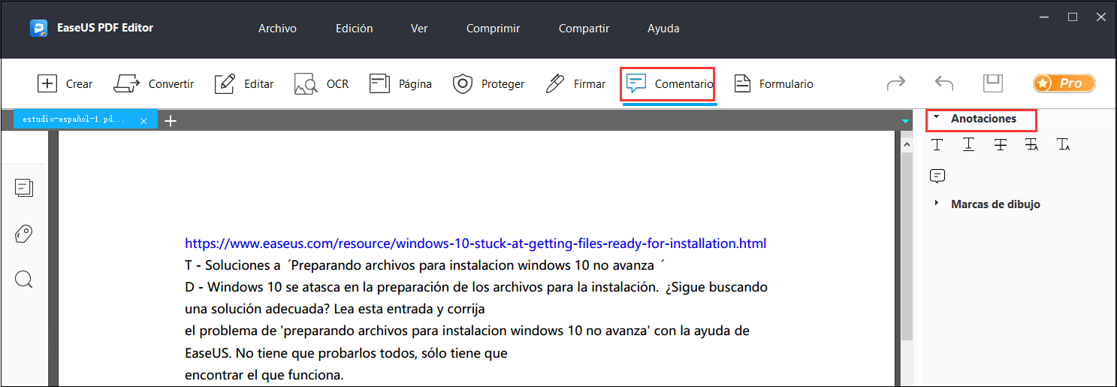This screenshot has height=387, width=1117.
Task: Close the estudio-español-1.pd... document tab
Action: pyautogui.click(x=143, y=121)
